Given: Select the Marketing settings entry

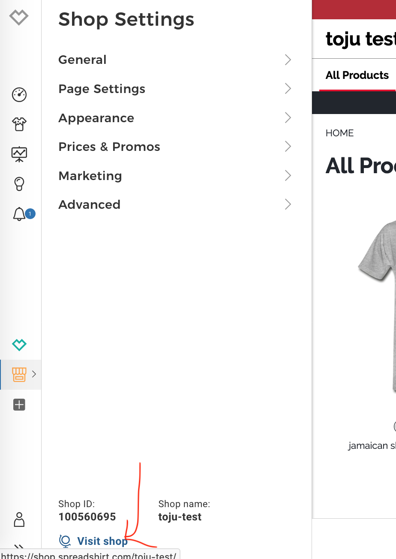Looking at the screenshot, I should (90, 176).
